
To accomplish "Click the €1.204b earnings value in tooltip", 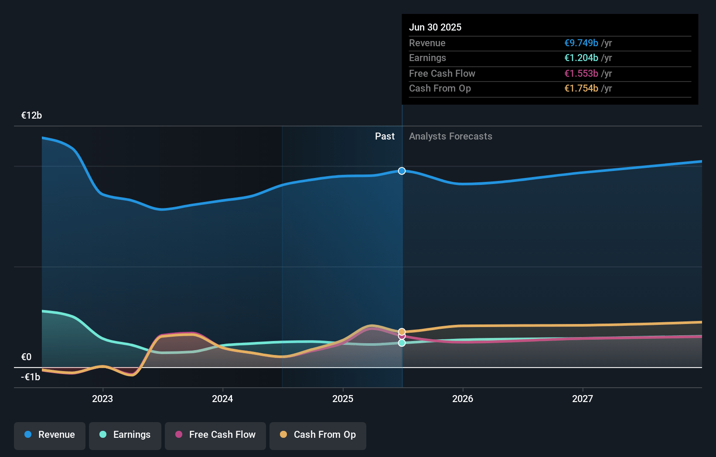I will click(x=581, y=58).
